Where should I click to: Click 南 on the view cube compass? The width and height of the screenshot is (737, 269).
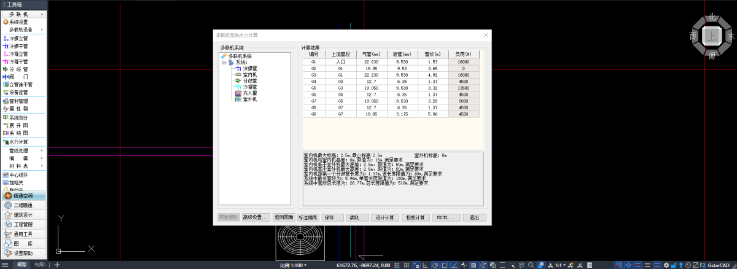[x=712, y=56]
